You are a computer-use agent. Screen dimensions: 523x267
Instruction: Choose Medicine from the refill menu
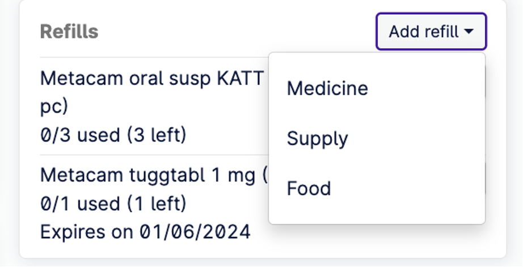point(327,88)
